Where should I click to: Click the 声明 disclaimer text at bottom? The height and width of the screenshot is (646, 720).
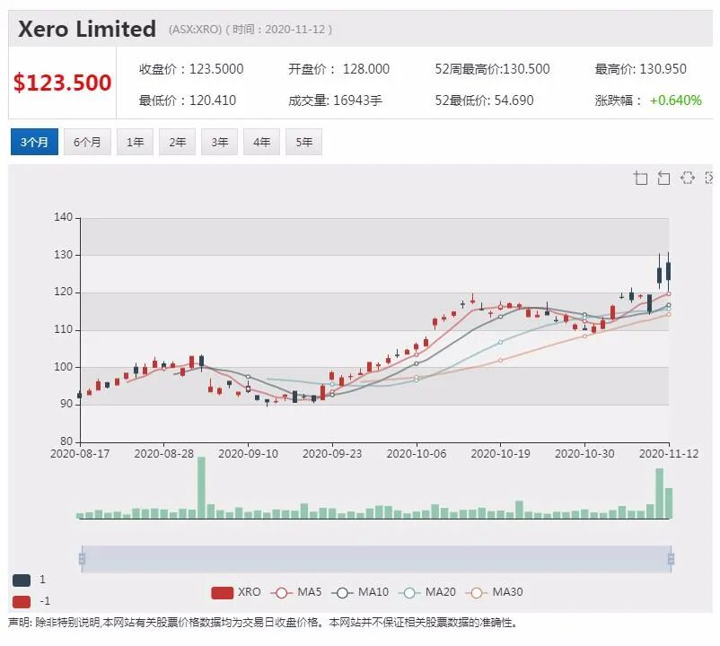point(263,623)
